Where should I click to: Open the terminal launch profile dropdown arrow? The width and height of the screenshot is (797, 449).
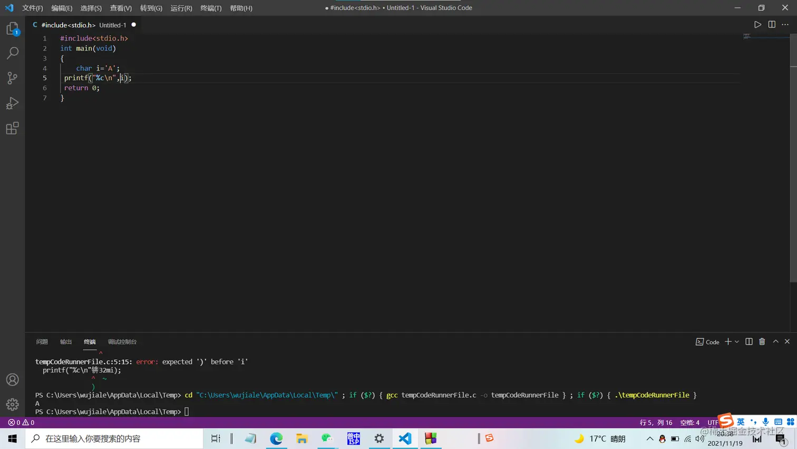[x=737, y=342]
